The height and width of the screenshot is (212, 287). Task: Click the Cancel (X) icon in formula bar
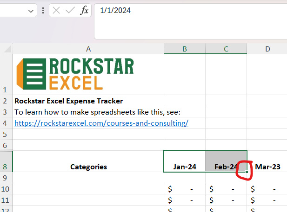point(57,11)
